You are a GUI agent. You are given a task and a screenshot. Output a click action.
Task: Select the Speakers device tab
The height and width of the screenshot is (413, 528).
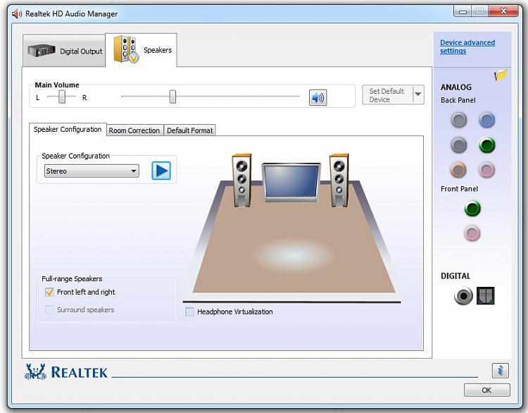[x=141, y=50]
